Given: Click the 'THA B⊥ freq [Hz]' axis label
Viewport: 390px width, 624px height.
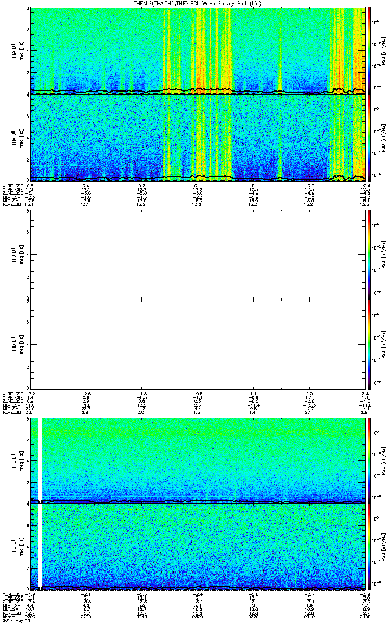Looking at the screenshot, I should pos(17,50).
